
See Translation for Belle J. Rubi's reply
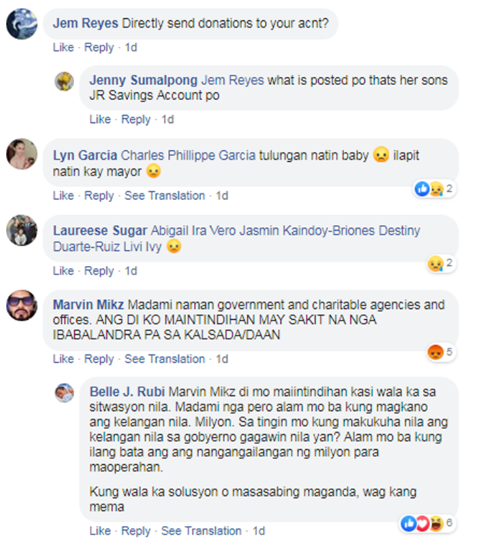point(201,531)
